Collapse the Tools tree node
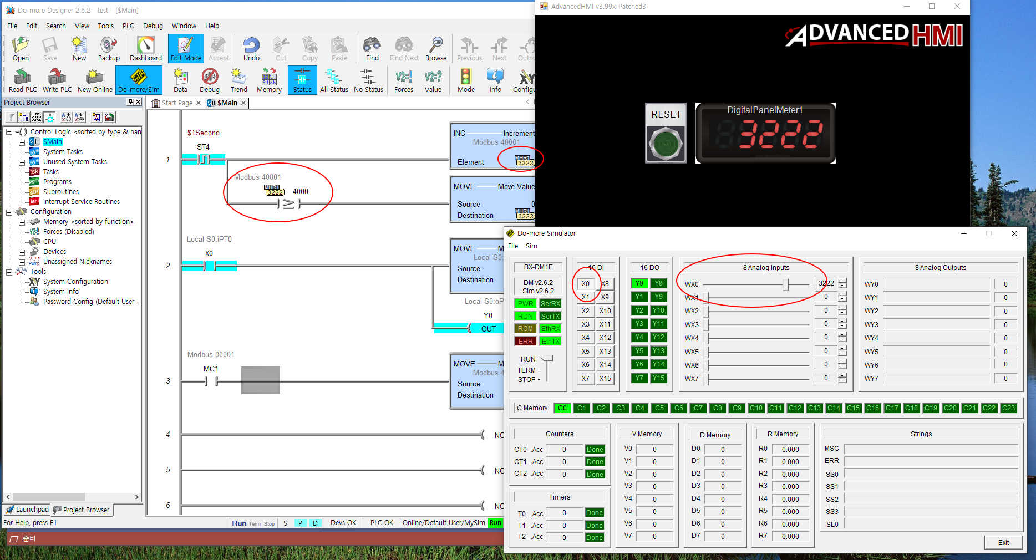This screenshot has width=1036, height=560. (x=9, y=272)
